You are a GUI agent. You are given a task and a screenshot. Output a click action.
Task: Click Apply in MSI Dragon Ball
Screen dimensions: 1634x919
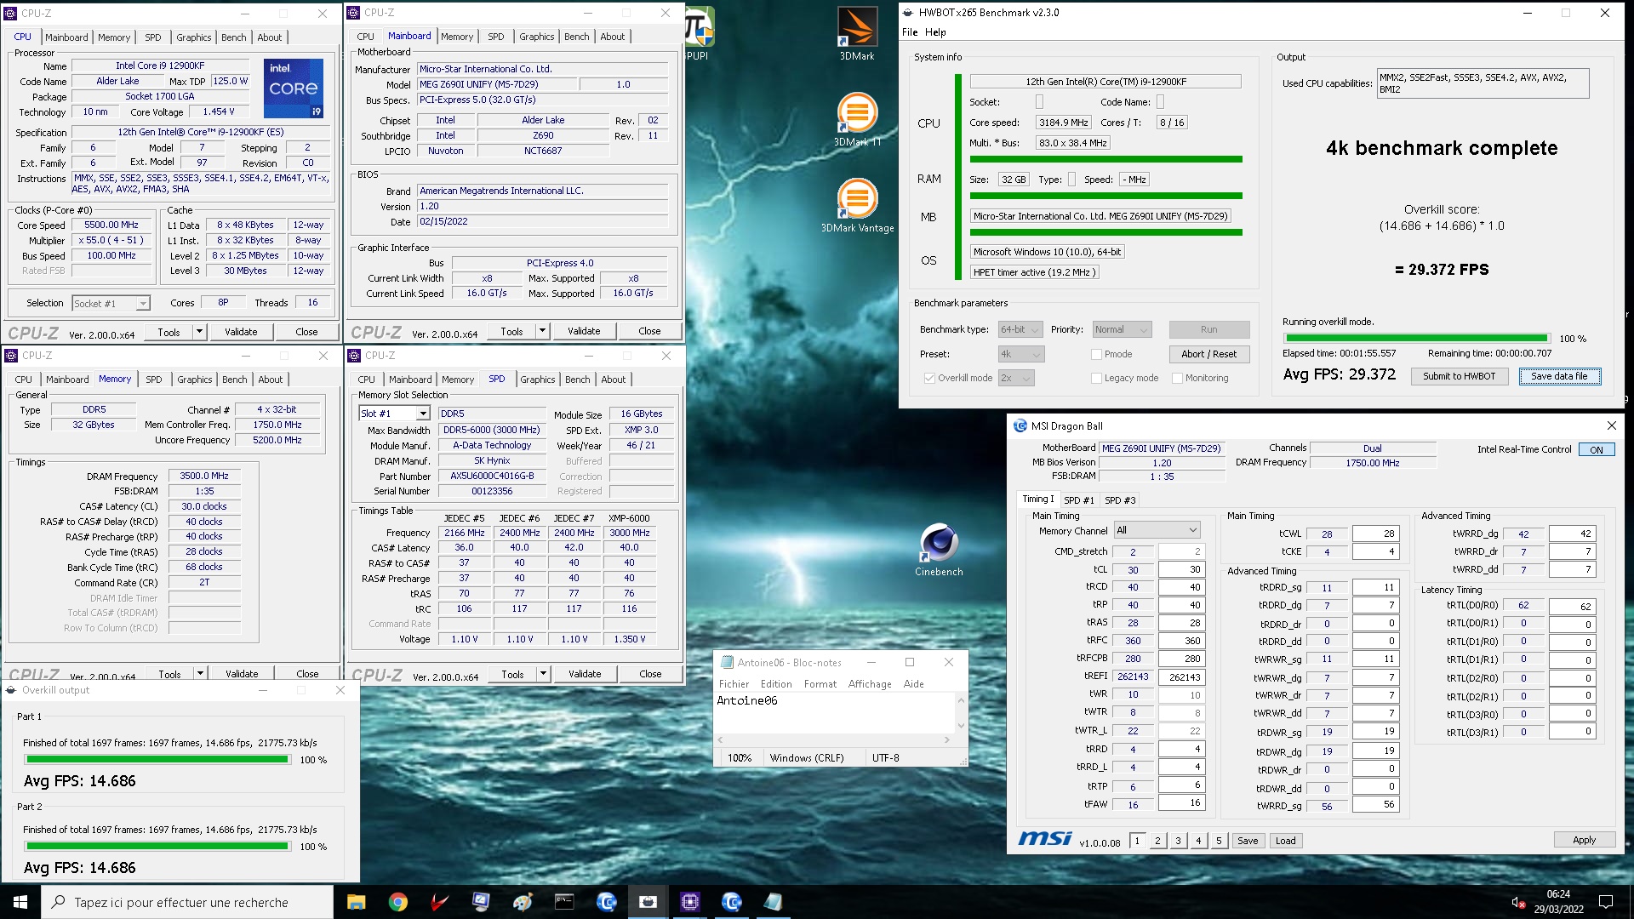click(x=1584, y=840)
